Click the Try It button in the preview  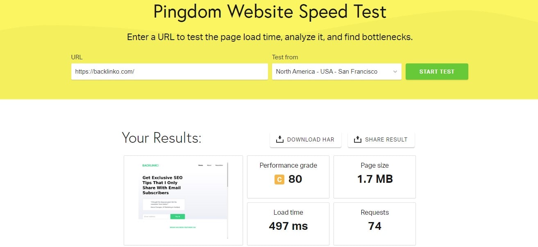[x=178, y=216]
